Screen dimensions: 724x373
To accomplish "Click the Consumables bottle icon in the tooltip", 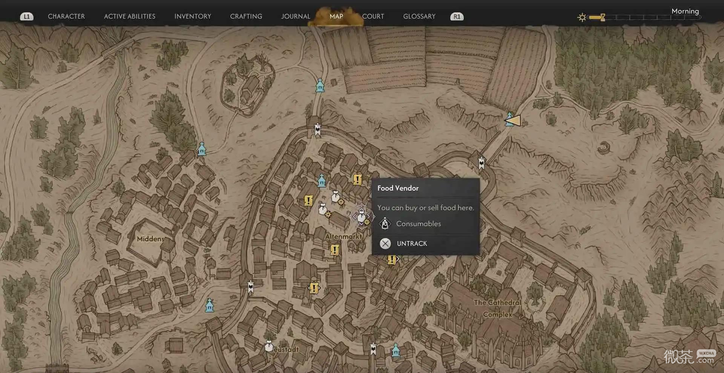I will [385, 224].
